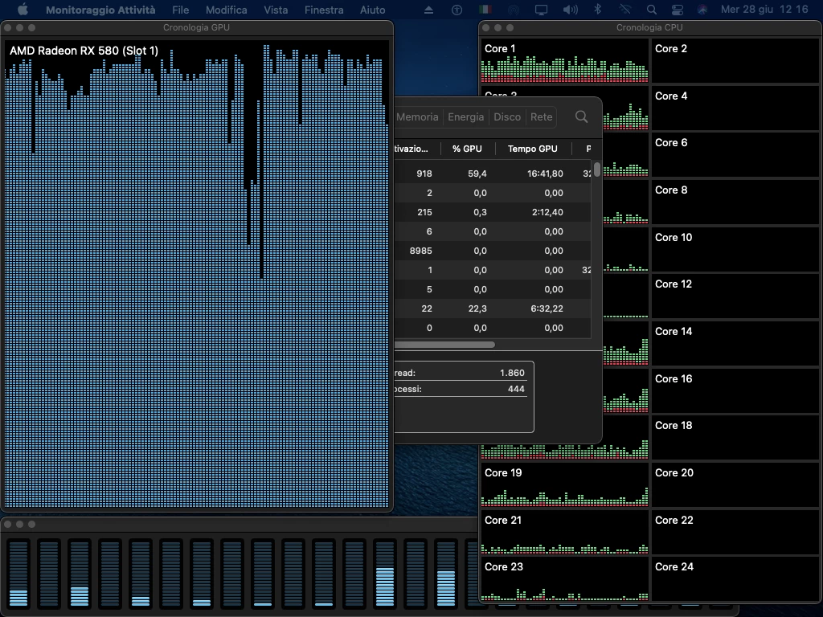Click the horizontal scrollbar under the process table

point(444,345)
